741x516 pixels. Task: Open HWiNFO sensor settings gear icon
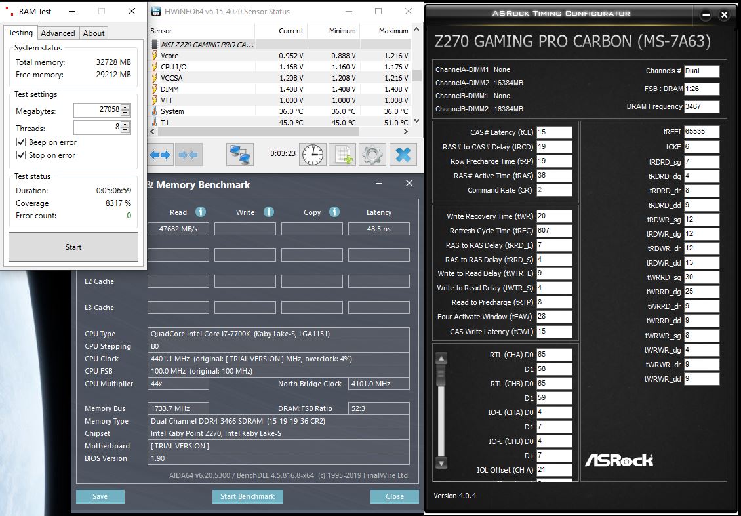(x=372, y=155)
